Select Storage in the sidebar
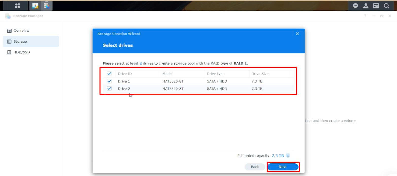This screenshot has width=397, height=176. click(20, 42)
